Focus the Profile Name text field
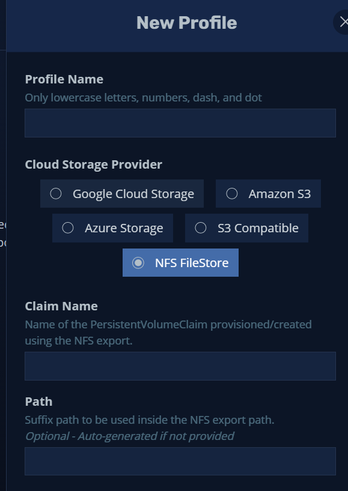Screen dimensions: 348x491 pyautogui.click(x=180, y=123)
